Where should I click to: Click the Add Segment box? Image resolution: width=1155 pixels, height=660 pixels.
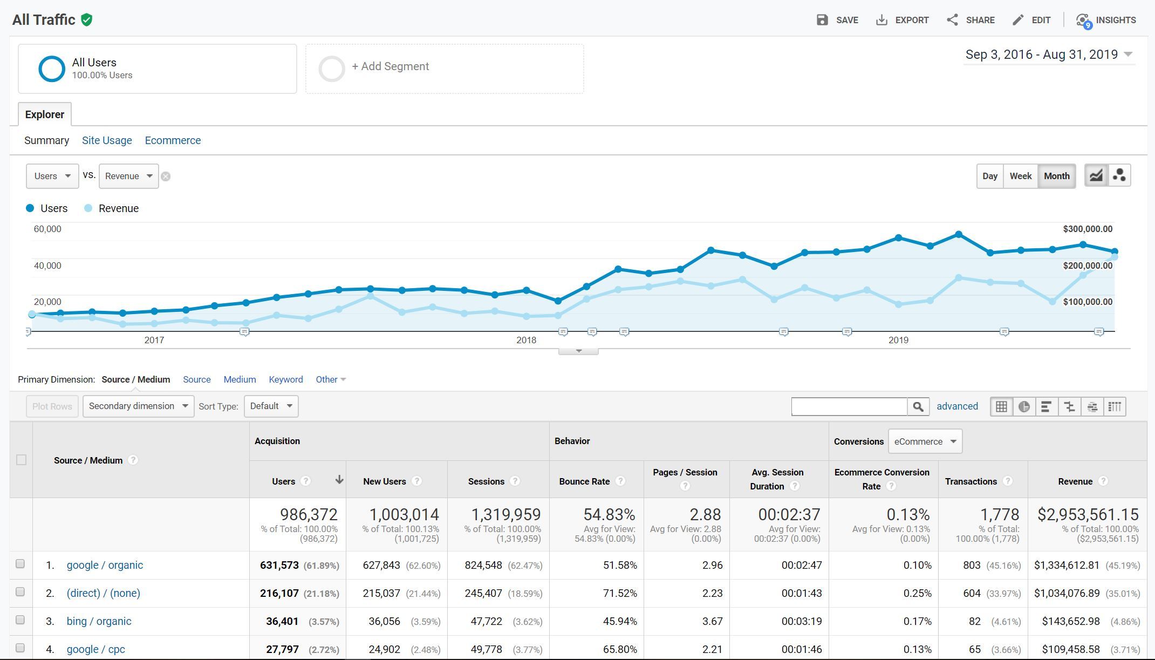point(445,69)
